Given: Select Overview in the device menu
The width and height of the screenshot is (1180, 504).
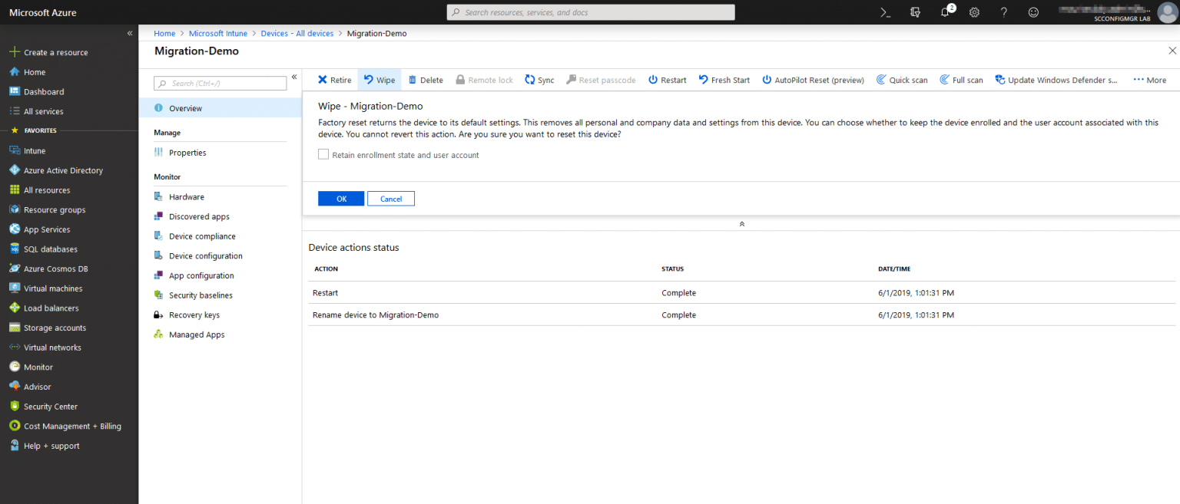Looking at the screenshot, I should [x=184, y=107].
